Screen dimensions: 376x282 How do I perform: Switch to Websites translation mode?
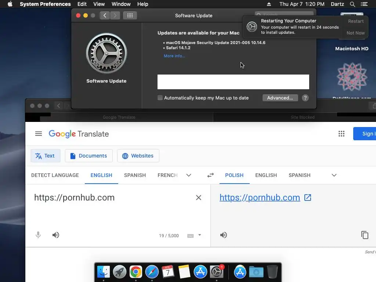(138, 156)
